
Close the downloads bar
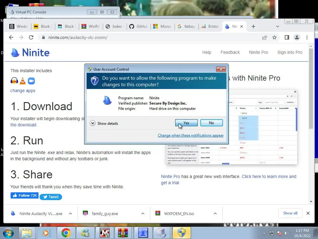coord(308,213)
